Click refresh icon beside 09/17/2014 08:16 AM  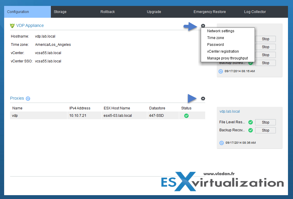tap(221, 71)
